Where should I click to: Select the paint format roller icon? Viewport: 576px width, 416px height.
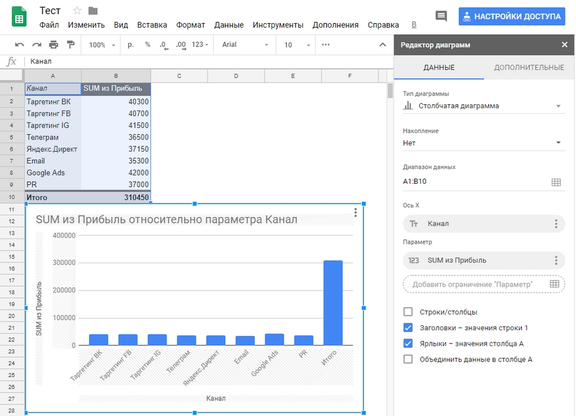click(70, 45)
